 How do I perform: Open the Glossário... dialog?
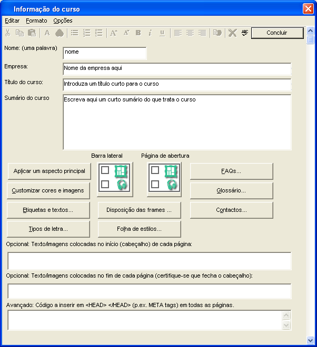tap(231, 190)
